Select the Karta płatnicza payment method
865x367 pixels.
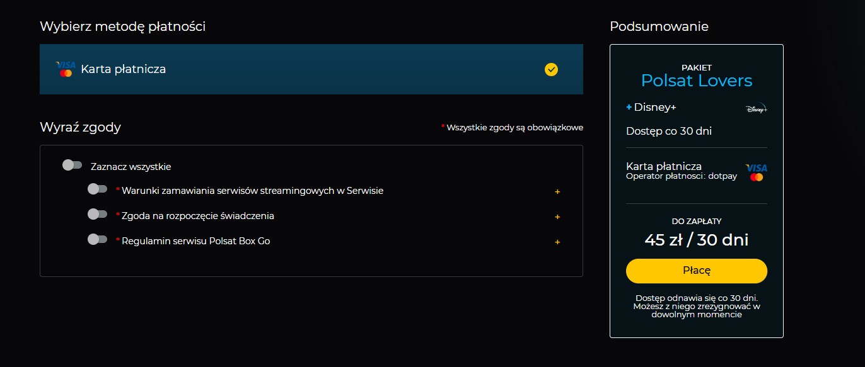[x=311, y=69]
